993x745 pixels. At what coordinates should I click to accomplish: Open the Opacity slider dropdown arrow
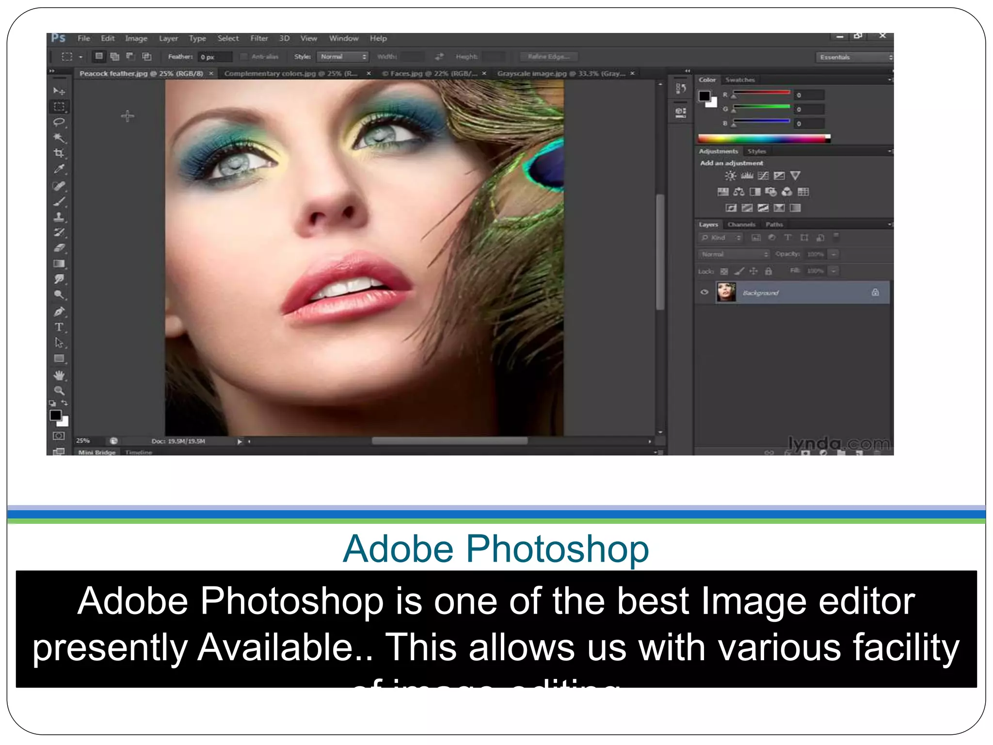pyautogui.click(x=834, y=254)
